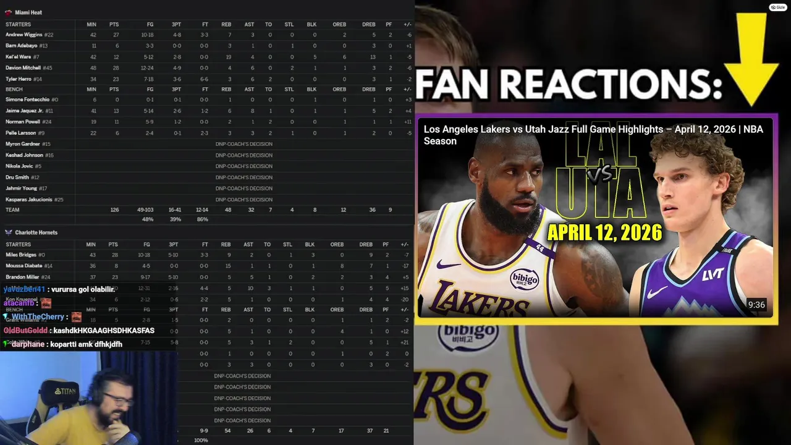
Task: Select player 'Norman Powell #24'
Action: pyautogui.click(x=28, y=122)
